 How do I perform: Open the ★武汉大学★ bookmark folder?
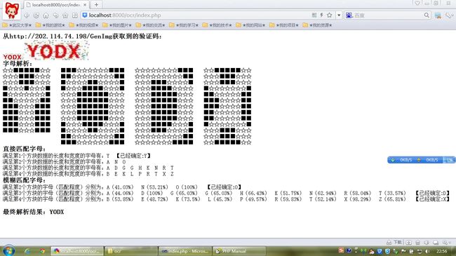point(17,25)
